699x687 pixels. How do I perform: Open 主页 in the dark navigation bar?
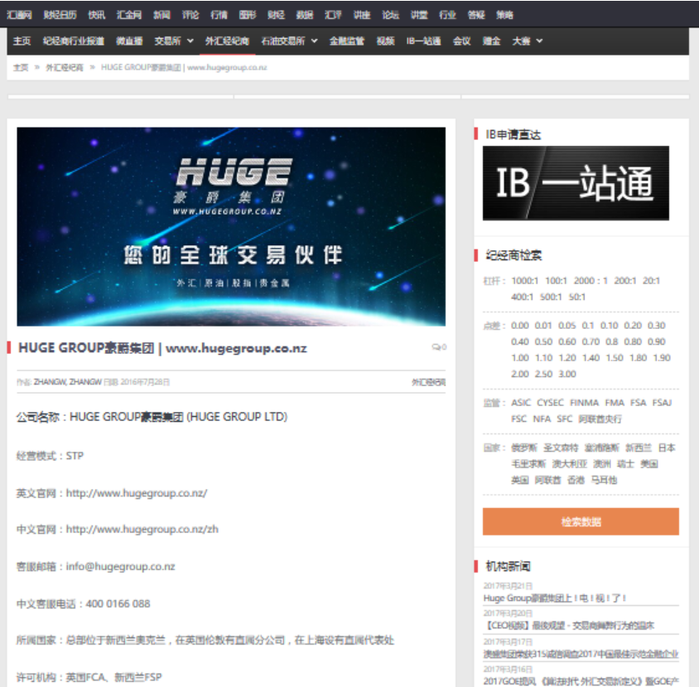tap(22, 41)
